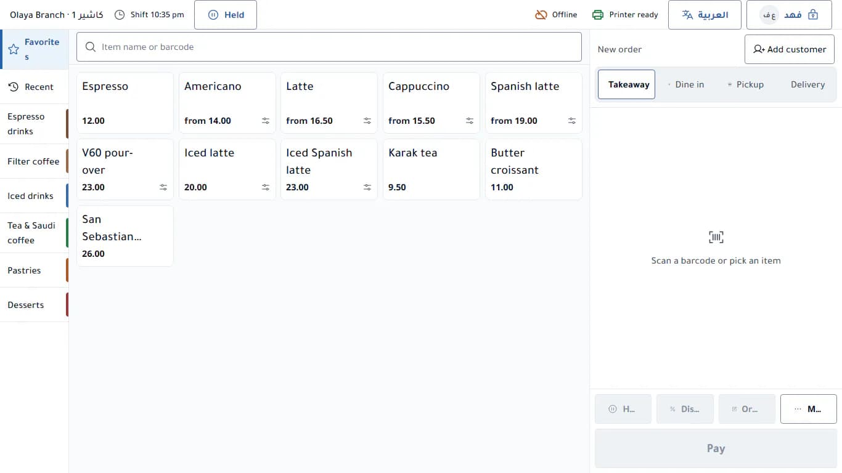Click Add customer
The width and height of the screenshot is (842, 473).
click(790, 49)
